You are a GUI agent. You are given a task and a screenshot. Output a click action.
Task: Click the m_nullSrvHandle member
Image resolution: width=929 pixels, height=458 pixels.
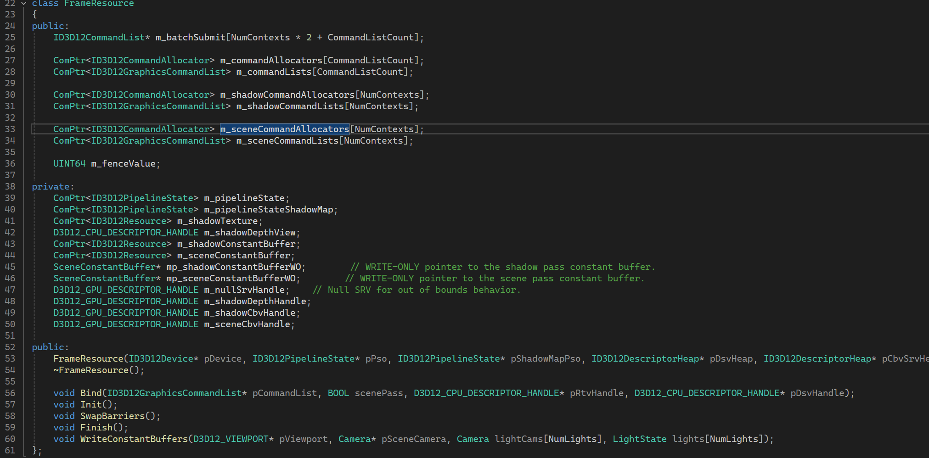click(x=244, y=290)
